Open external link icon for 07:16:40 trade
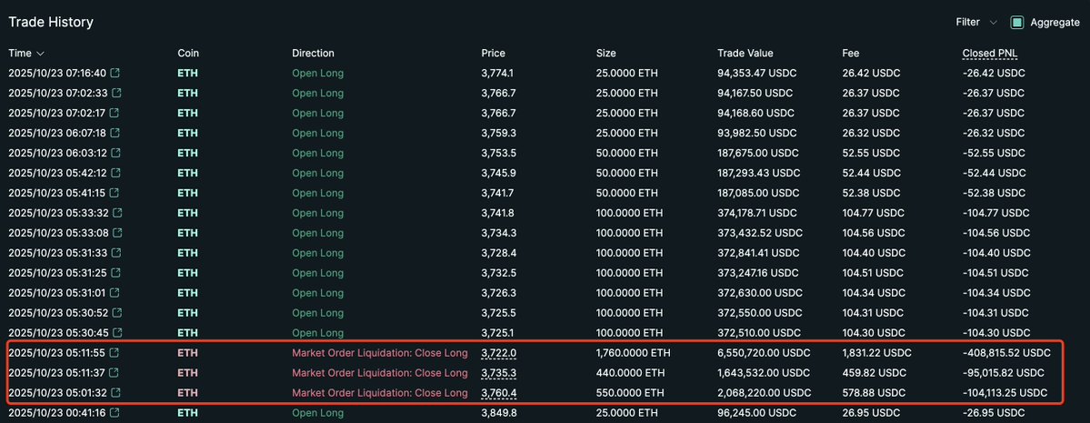 click(115, 73)
